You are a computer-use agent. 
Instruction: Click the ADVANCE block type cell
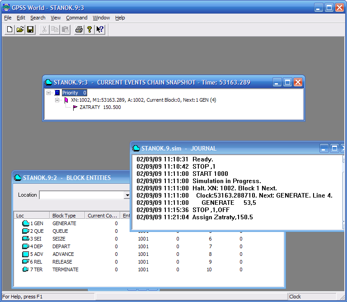point(63,254)
